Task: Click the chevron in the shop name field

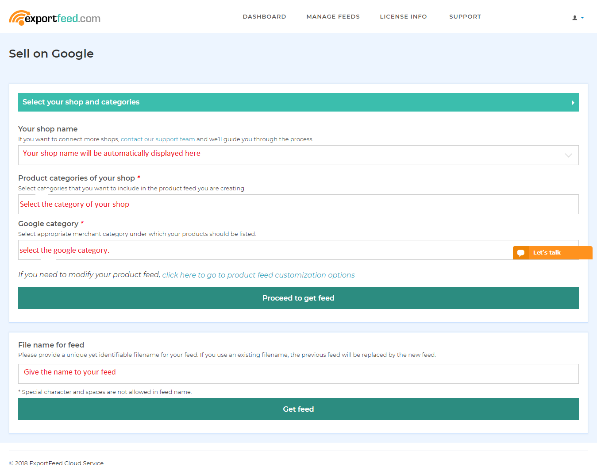Action: [x=568, y=155]
